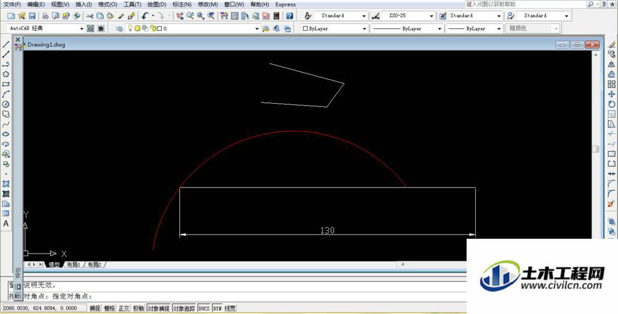This screenshot has width=618, height=314.
Task: Switch to the 布局1 layout tab
Action: coord(74,265)
